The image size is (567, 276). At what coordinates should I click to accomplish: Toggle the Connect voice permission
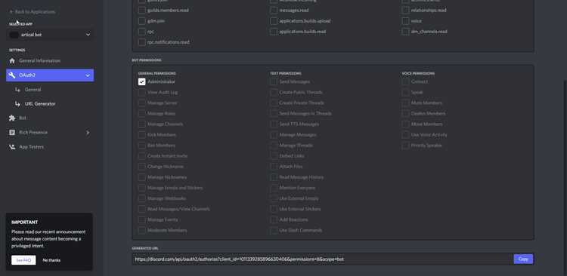point(406,82)
